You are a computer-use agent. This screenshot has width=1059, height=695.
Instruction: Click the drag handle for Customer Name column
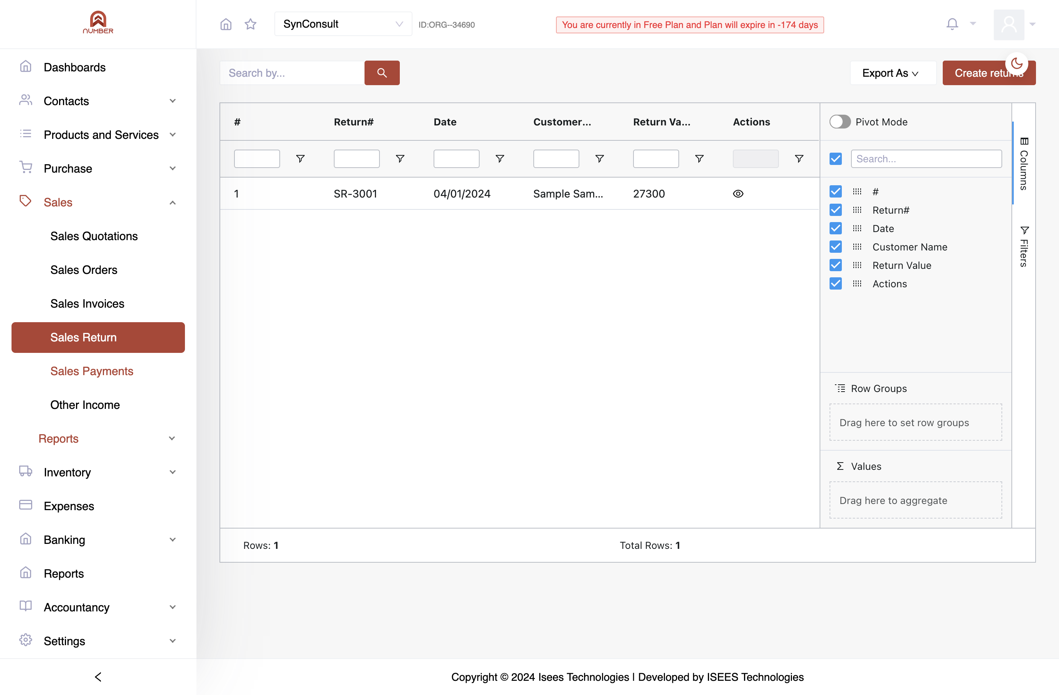click(x=857, y=247)
